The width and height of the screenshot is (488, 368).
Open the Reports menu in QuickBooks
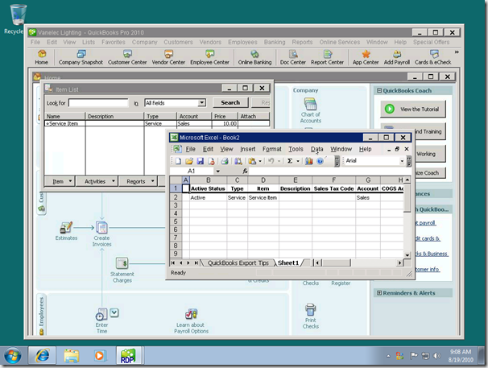tap(302, 42)
